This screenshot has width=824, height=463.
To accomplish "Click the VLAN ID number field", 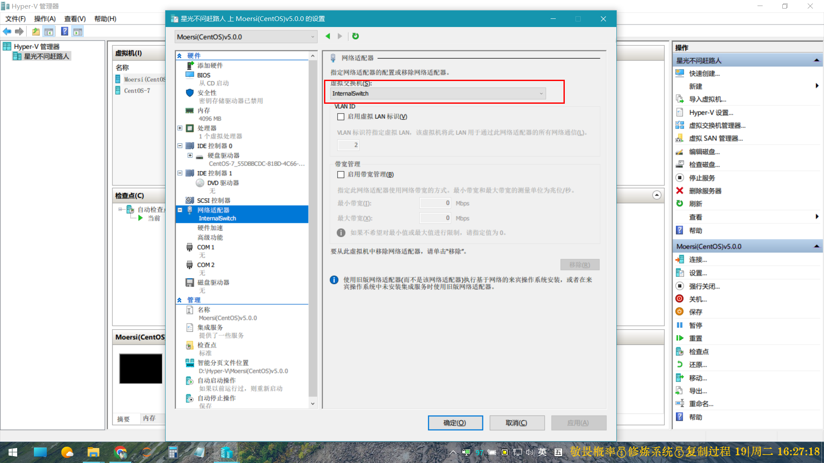I will click(348, 145).
